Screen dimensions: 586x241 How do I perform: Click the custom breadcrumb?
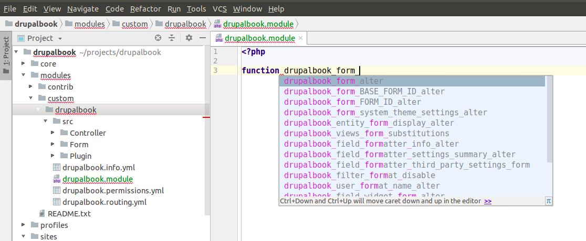pos(130,24)
